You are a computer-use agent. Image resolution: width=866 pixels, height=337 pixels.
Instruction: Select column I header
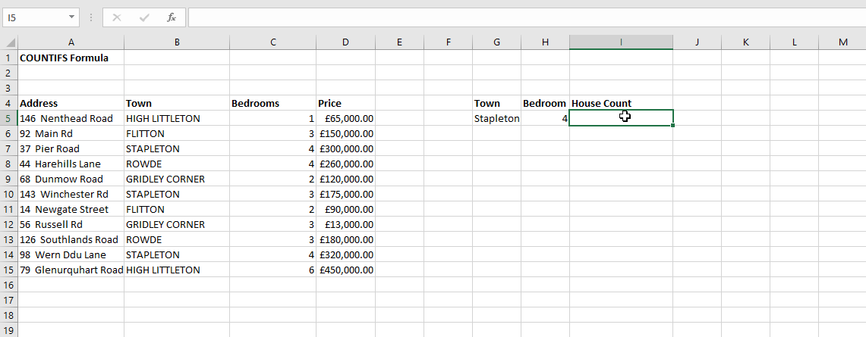pyautogui.click(x=621, y=42)
